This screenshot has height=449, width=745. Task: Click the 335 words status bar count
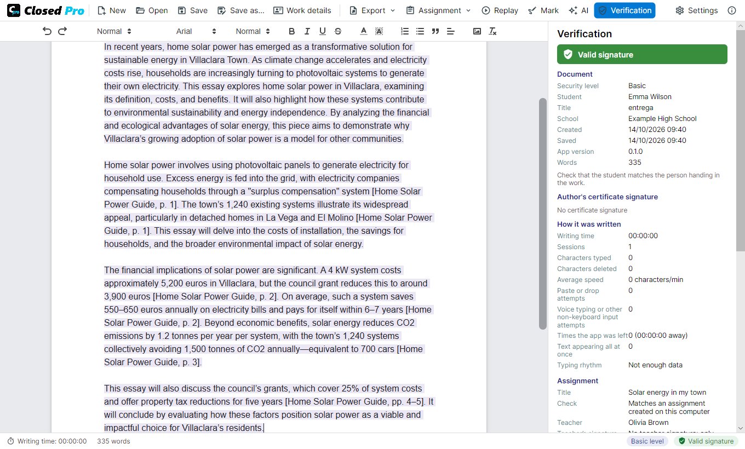[x=113, y=441]
